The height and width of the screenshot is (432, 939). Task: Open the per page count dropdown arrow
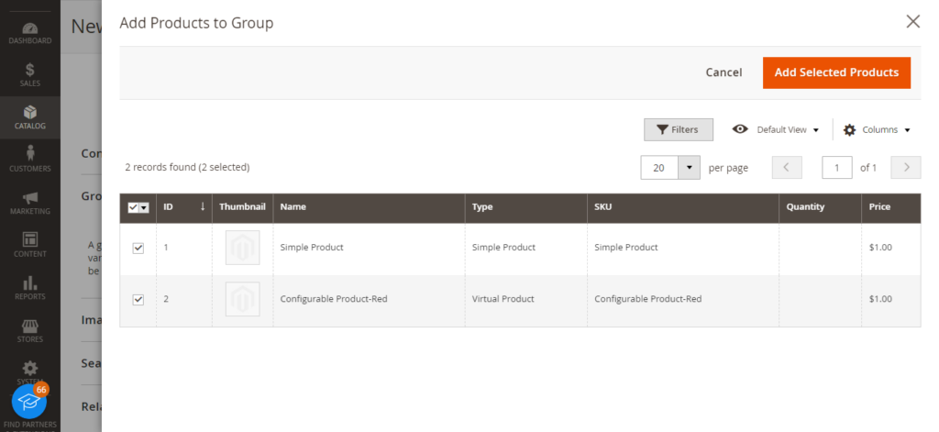point(690,168)
